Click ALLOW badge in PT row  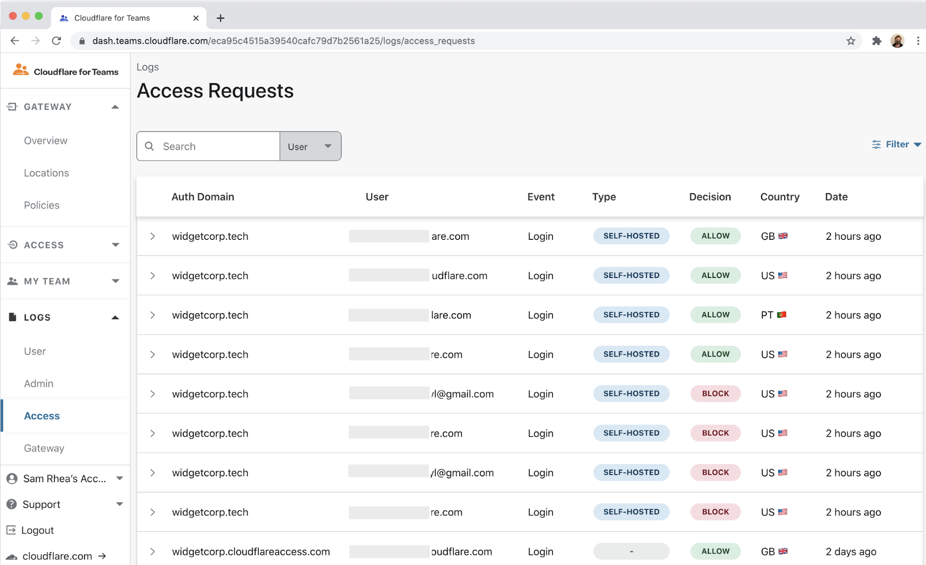tap(715, 315)
